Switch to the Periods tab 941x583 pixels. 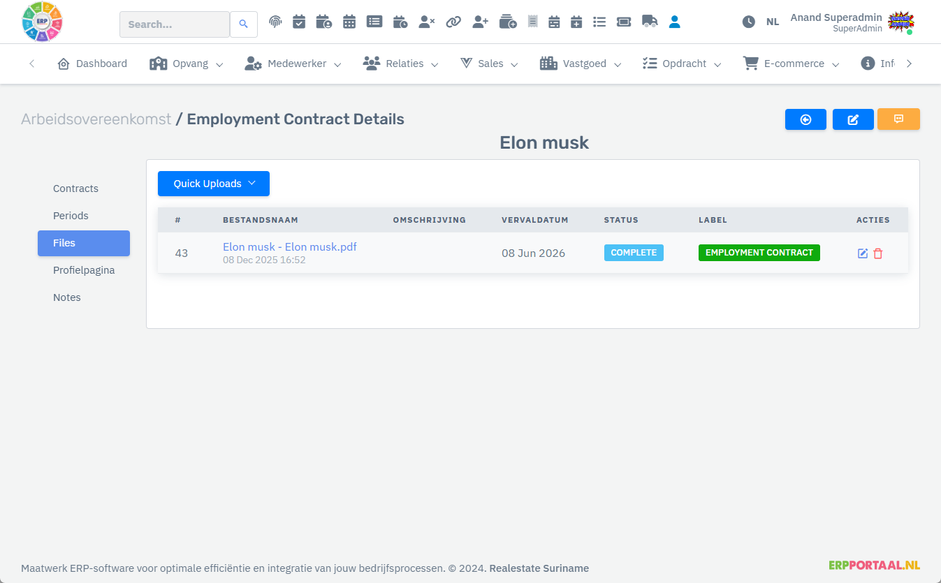(x=71, y=216)
